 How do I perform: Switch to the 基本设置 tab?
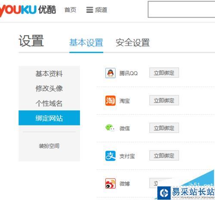pyautogui.click(x=86, y=43)
